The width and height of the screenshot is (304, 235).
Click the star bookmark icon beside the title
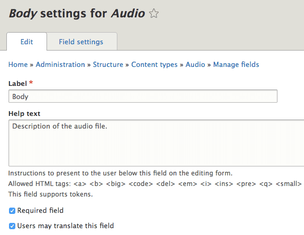[154, 13]
